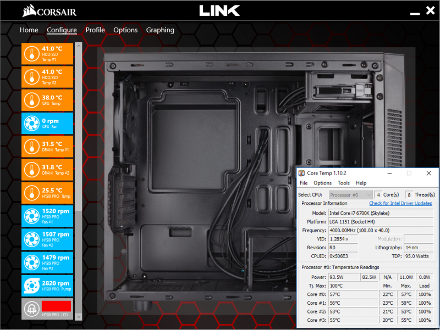The height and width of the screenshot is (330, 440).
Task: Follow the Check for Intel Driver Updates link
Action: pyautogui.click(x=400, y=203)
